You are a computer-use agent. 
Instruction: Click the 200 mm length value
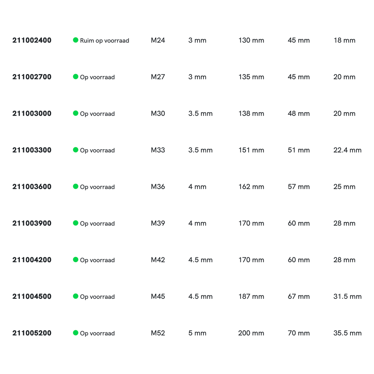[x=251, y=333]
